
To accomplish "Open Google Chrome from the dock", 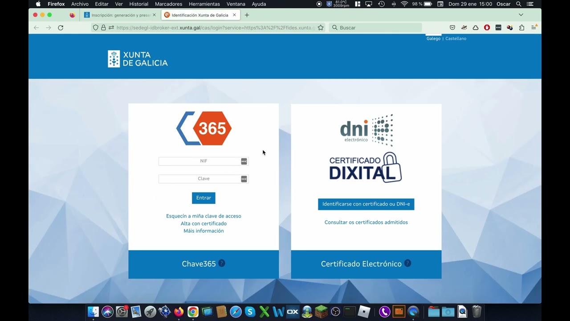I will point(193,312).
